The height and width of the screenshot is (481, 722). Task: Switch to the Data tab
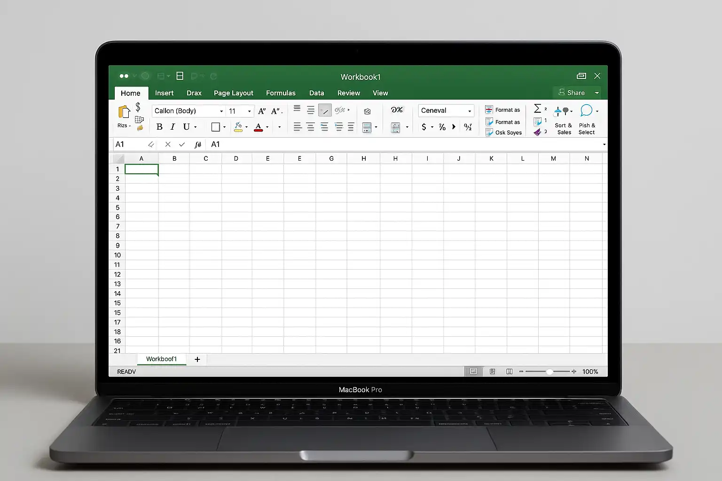point(316,93)
